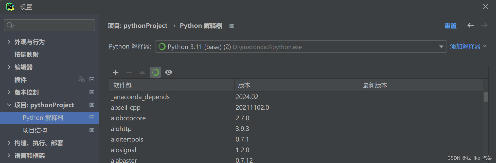Click the uninstall package minus icon

129,72
